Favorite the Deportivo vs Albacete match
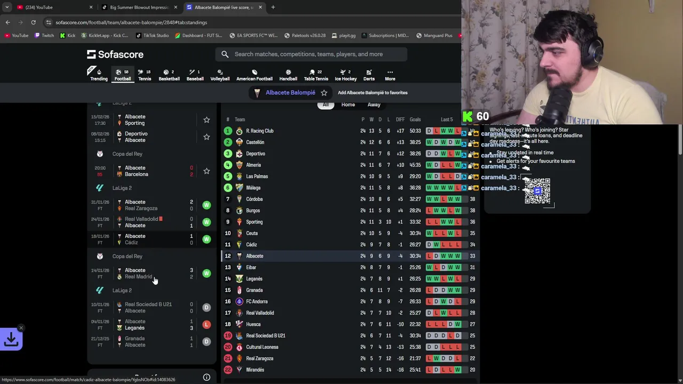This screenshot has width=683, height=384. click(x=207, y=137)
